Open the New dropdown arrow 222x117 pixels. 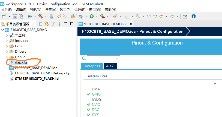click(9, 16)
